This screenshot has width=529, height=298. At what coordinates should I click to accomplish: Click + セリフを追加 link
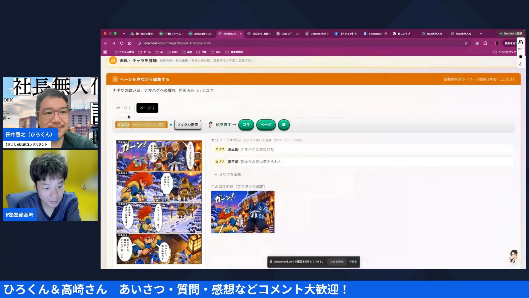[x=228, y=174]
